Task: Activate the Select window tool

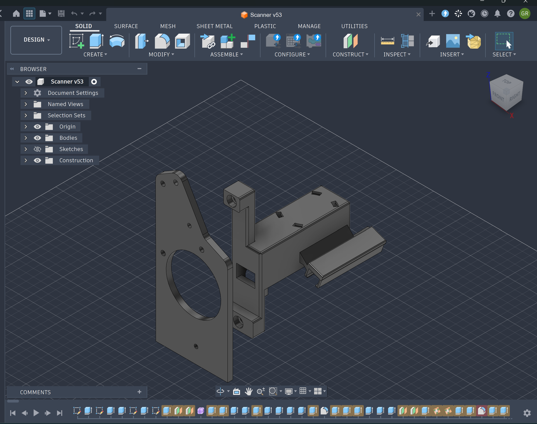Action: pyautogui.click(x=504, y=41)
